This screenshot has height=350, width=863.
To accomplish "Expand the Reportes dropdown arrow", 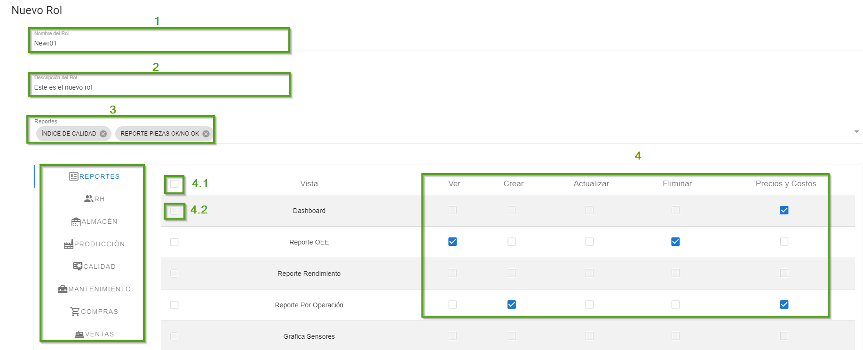I will click(x=856, y=132).
